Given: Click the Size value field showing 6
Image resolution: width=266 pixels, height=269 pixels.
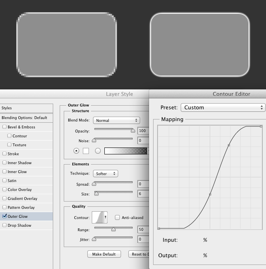Looking at the screenshot, I should pos(143,194).
